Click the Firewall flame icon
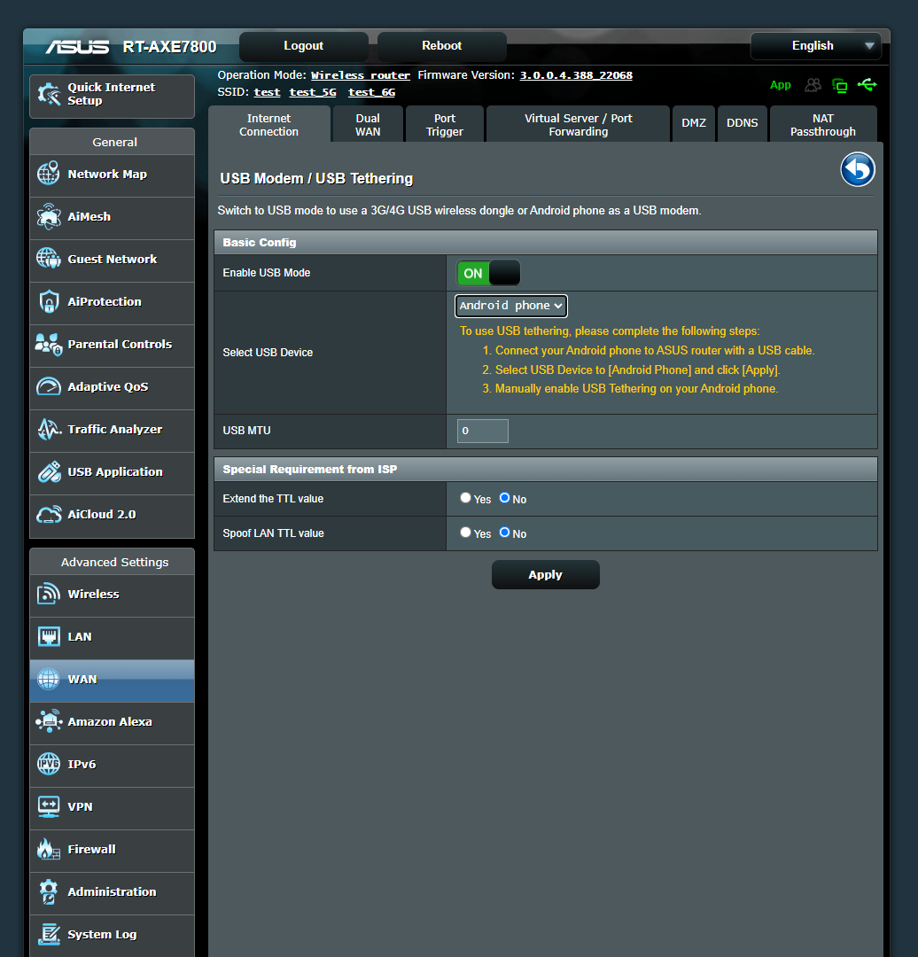The image size is (918, 957). [49, 849]
